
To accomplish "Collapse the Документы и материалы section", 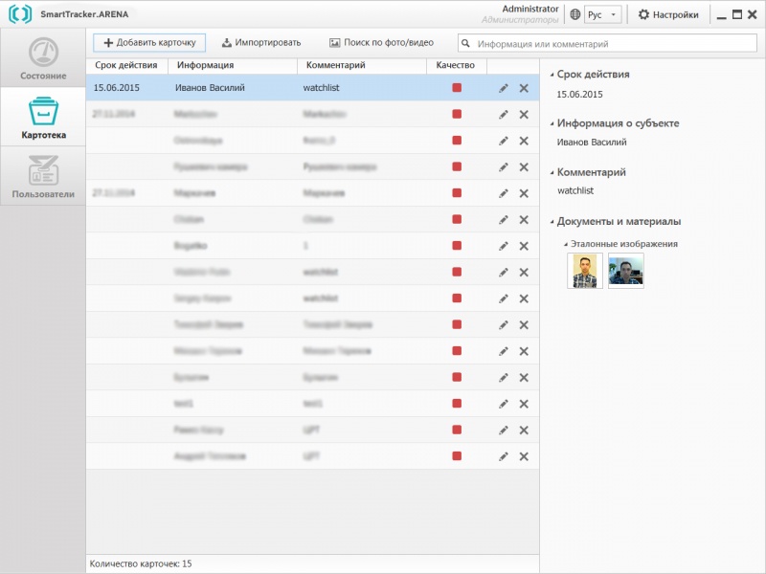I will click(x=551, y=222).
